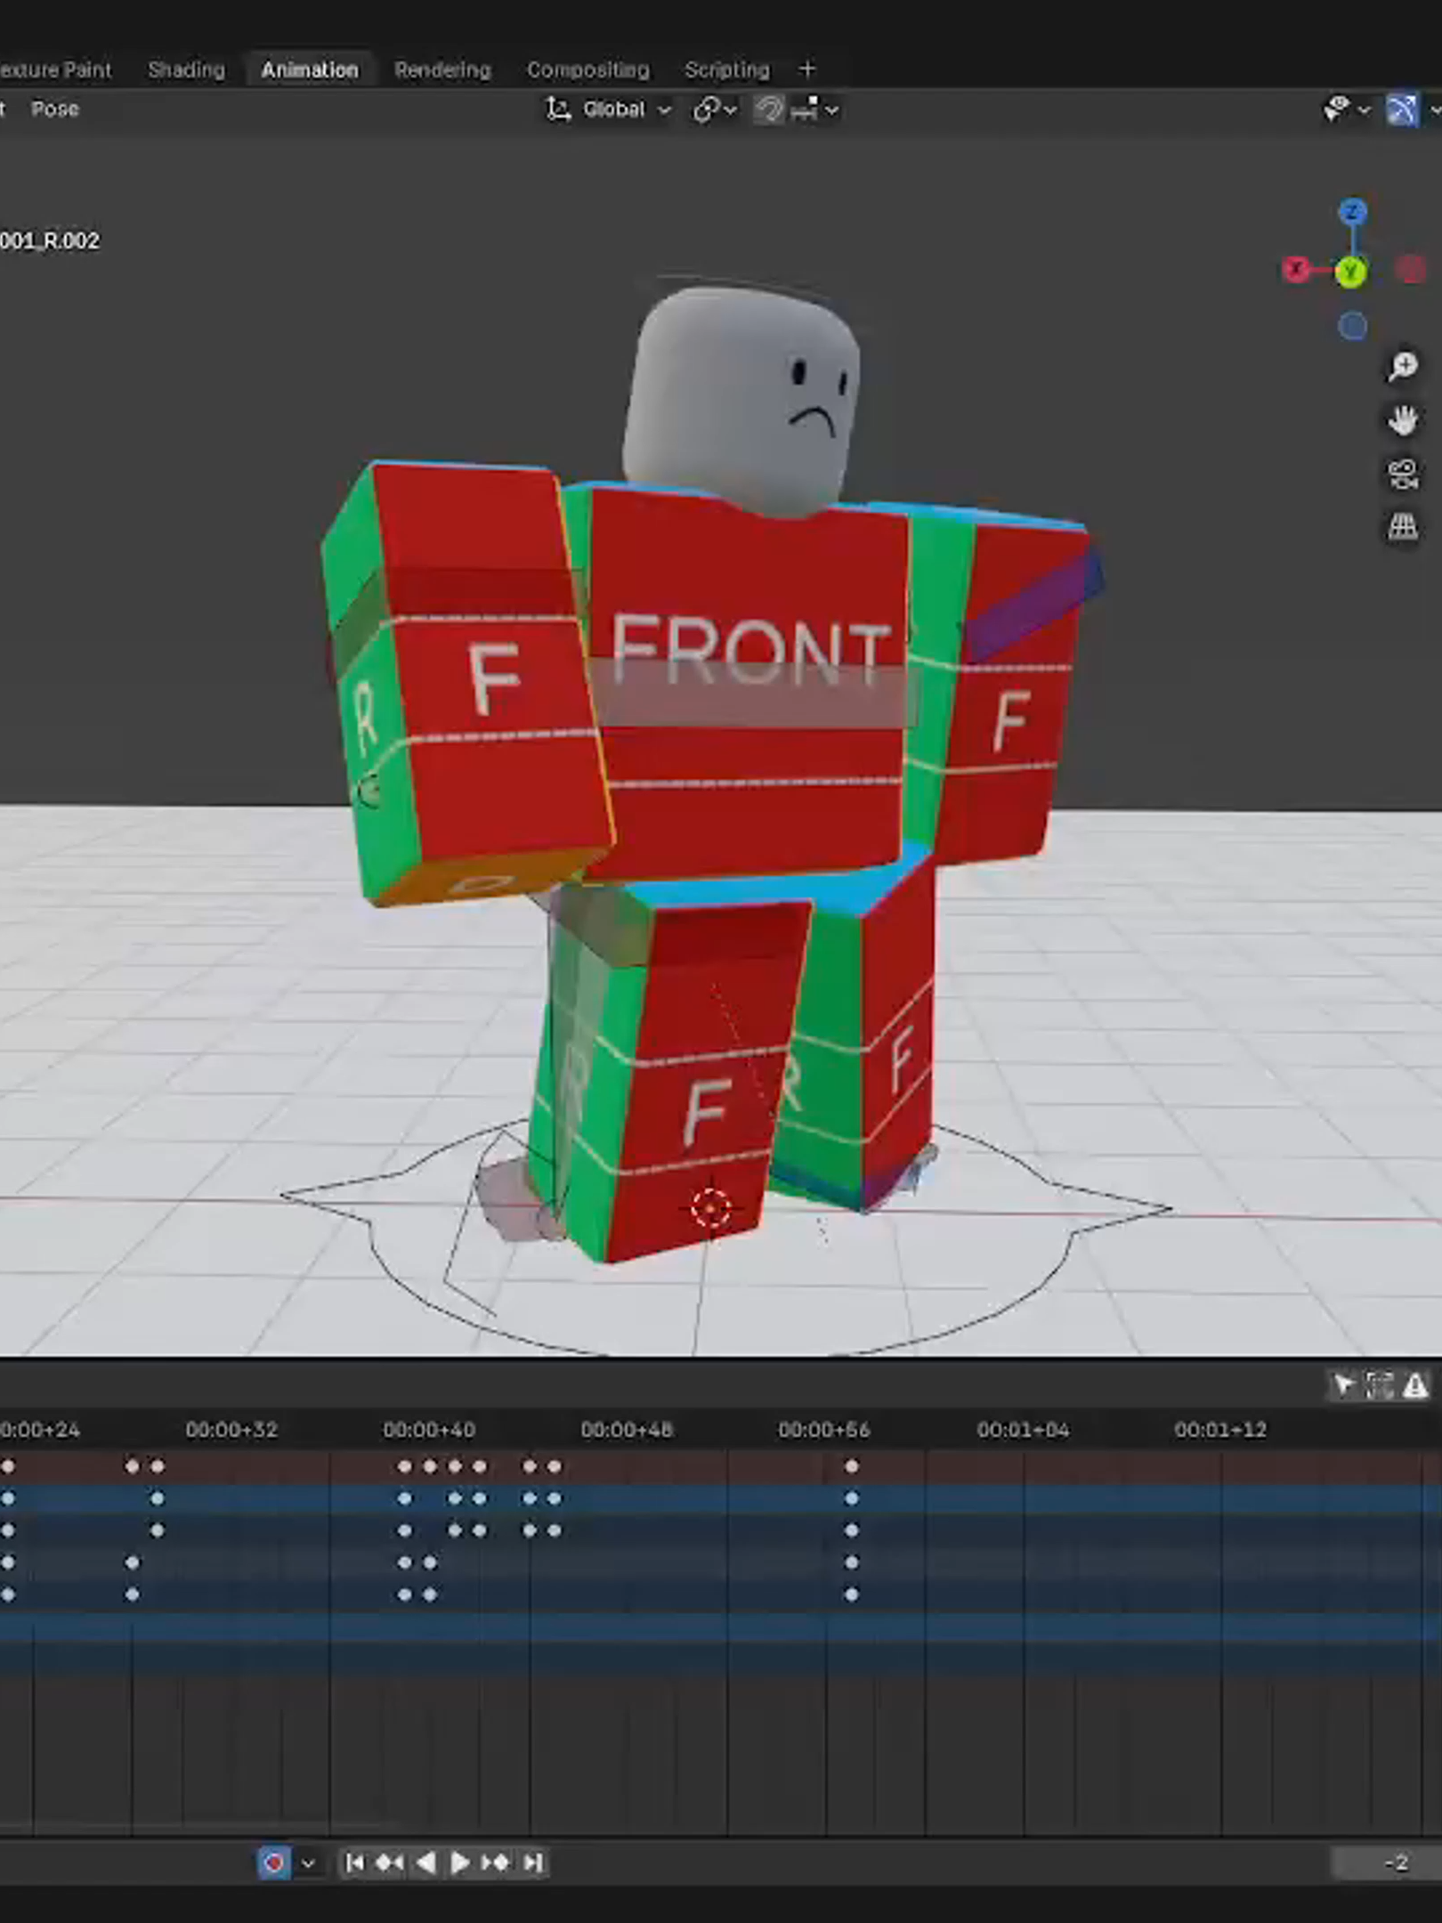Jump to the end frame
1442x1923 pixels.
coord(532,1862)
